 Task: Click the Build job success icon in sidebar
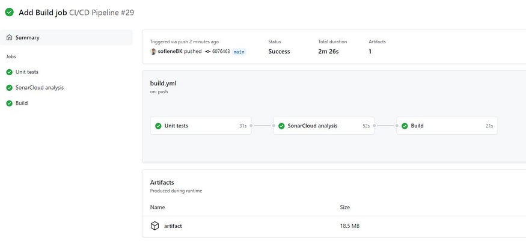(9, 103)
